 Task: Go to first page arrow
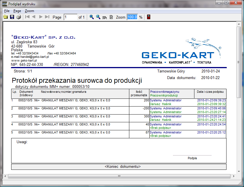[x=27, y=17]
